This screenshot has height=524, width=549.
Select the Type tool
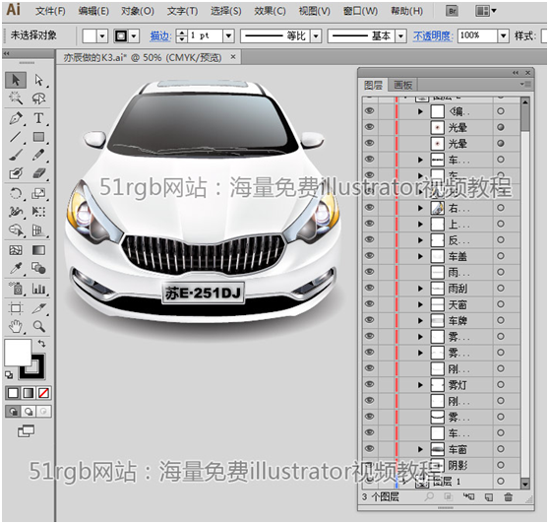pyautogui.click(x=39, y=118)
